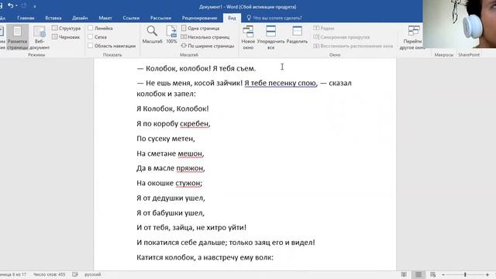Click Восстановить расположение окна
The height and width of the screenshot is (279, 496).
pyautogui.click(x=353, y=46)
